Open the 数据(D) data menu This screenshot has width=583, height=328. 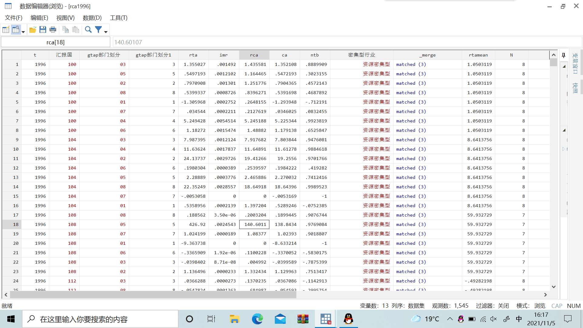(92, 18)
